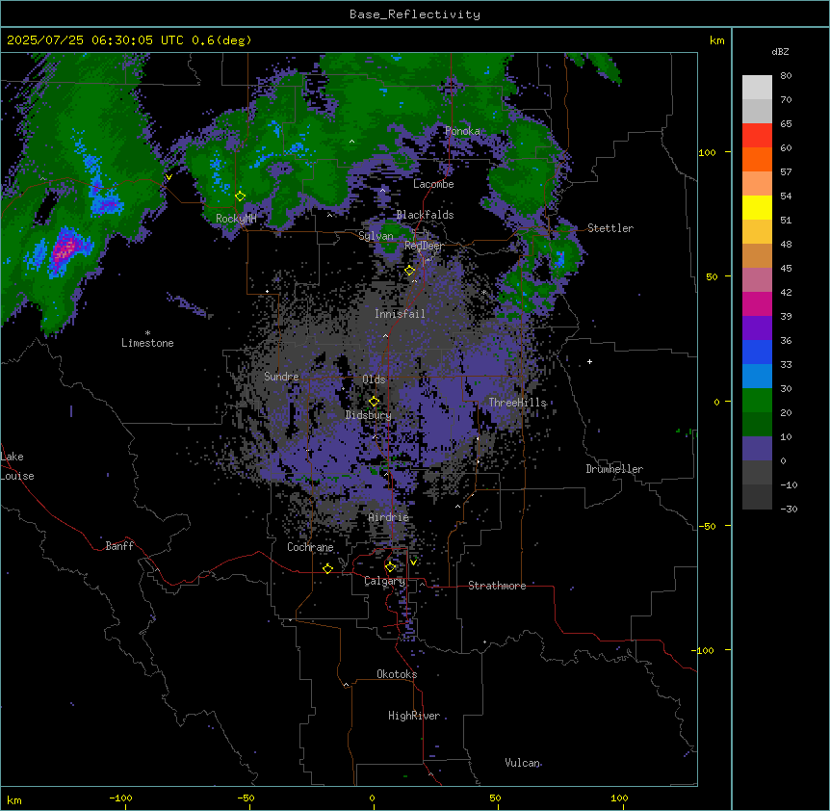Click the Sylvan label
Viewport: 830px width, 811px height.
[x=376, y=236]
